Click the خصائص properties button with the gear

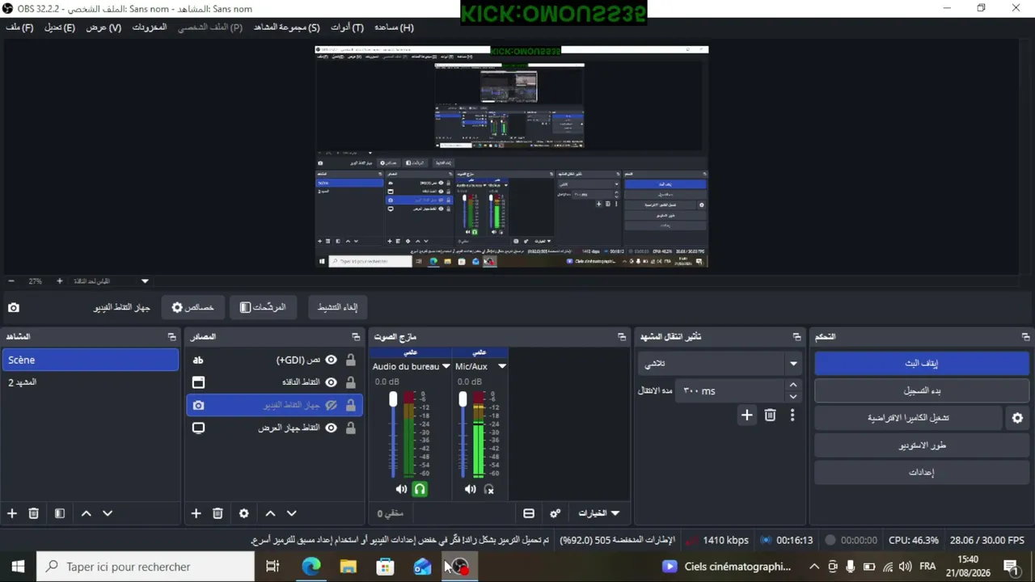192,307
